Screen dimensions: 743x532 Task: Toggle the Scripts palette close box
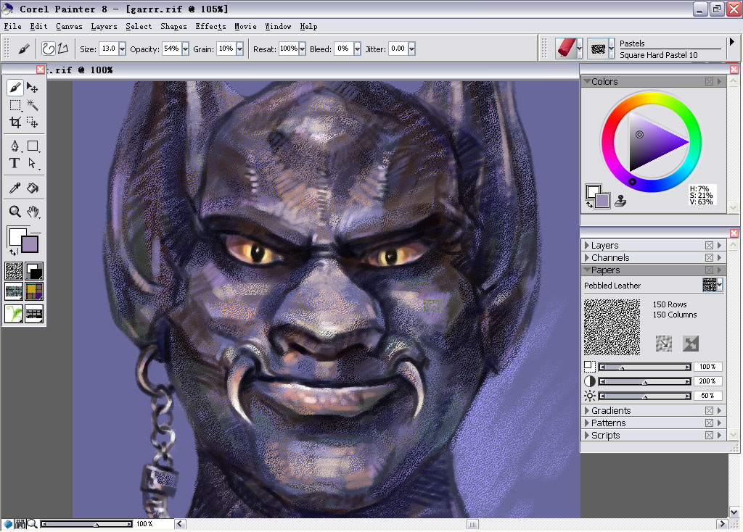(709, 435)
